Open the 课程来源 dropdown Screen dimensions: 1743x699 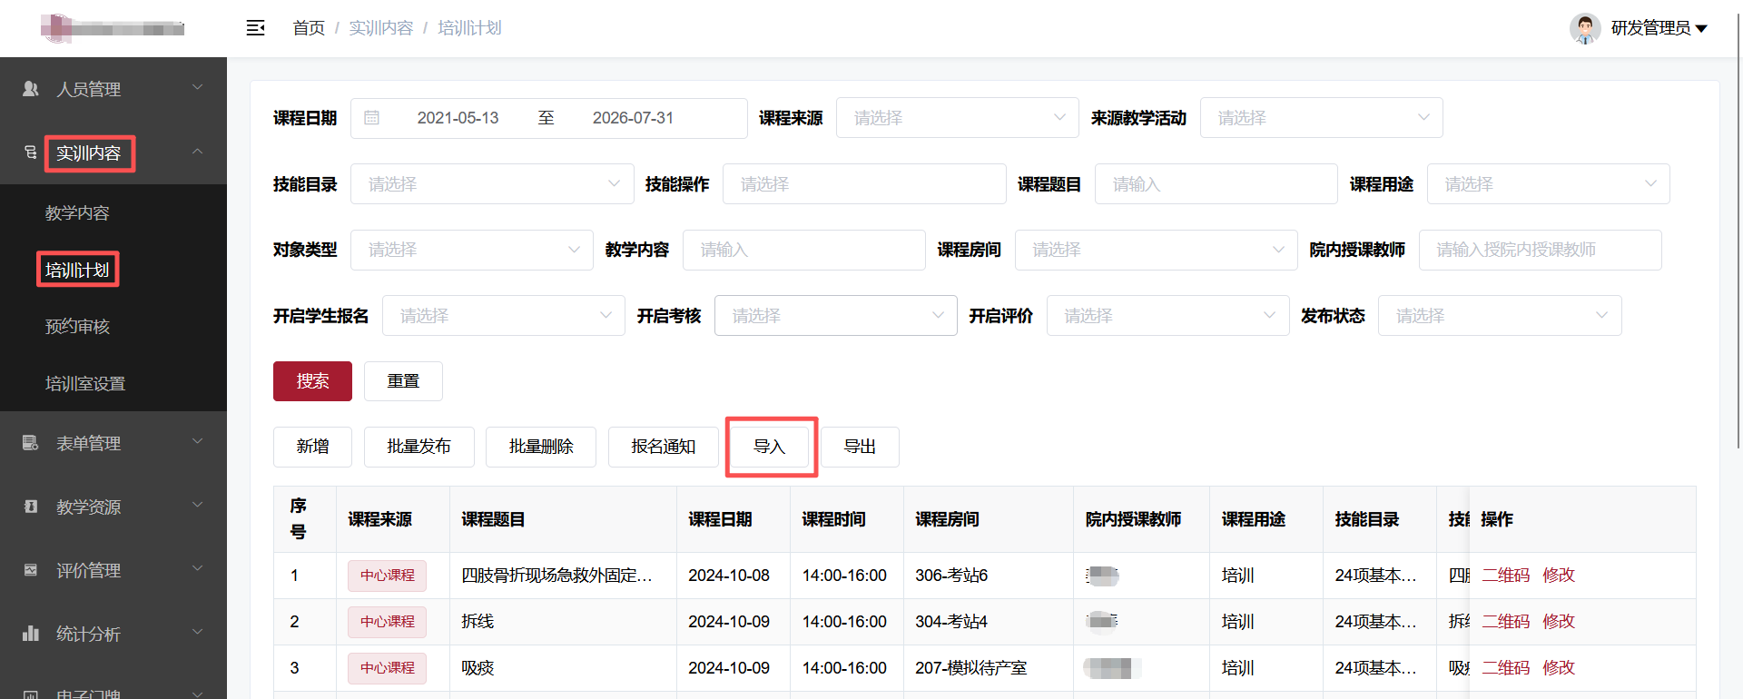(x=958, y=118)
